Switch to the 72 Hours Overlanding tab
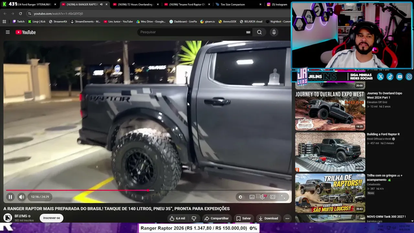Screen dimensions: 414x233 [136, 5]
